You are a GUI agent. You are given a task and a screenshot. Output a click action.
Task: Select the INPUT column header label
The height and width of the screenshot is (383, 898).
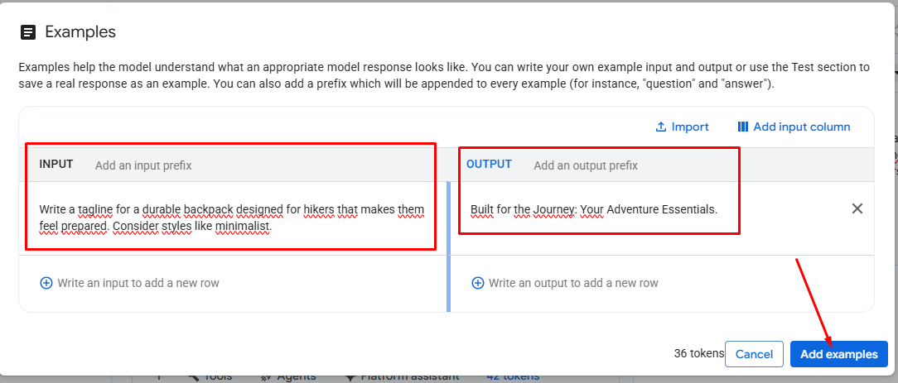[x=56, y=164]
